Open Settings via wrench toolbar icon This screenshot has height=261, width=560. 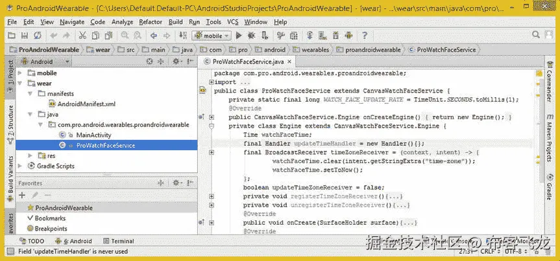(281, 36)
